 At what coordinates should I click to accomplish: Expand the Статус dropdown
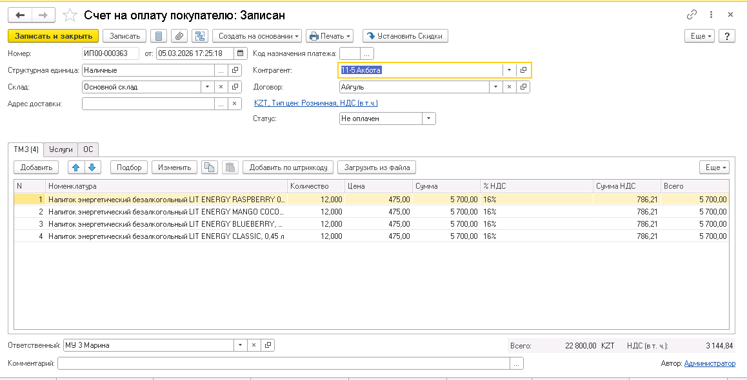click(429, 119)
